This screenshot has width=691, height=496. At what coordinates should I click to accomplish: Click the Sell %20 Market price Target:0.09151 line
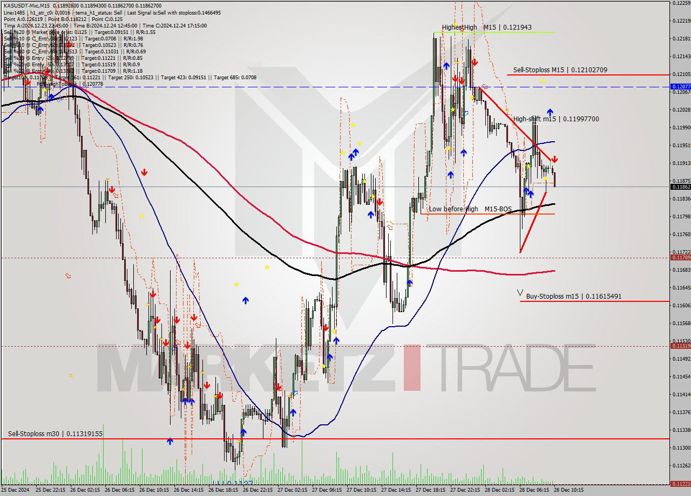click(79, 32)
